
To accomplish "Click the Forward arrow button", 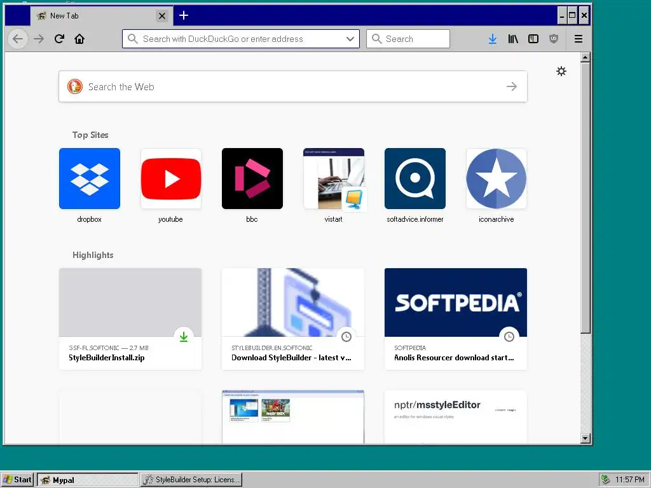I will pos(39,39).
